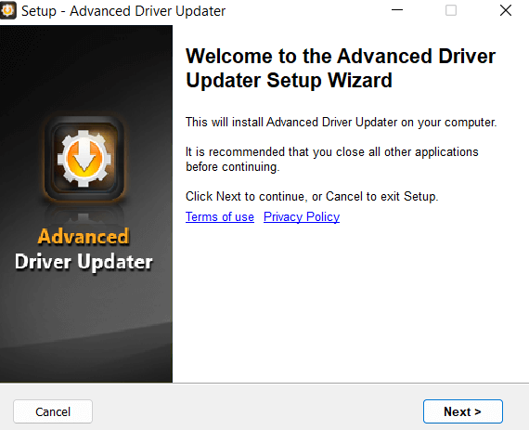Image resolution: width=529 pixels, height=430 pixels.
Task: Minimize the setup window
Action: pyautogui.click(x=397, y=10)
